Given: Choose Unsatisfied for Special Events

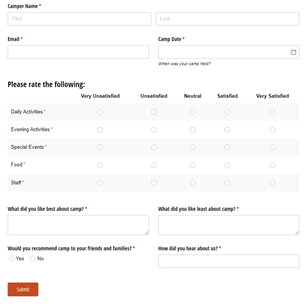Looking at the screenshot, I should point(154,147).
